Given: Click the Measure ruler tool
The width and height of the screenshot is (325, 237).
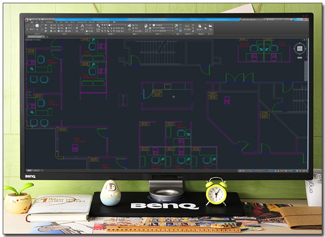Looking at the screenshot, I should pyautogui.click(x=187, y=26).
